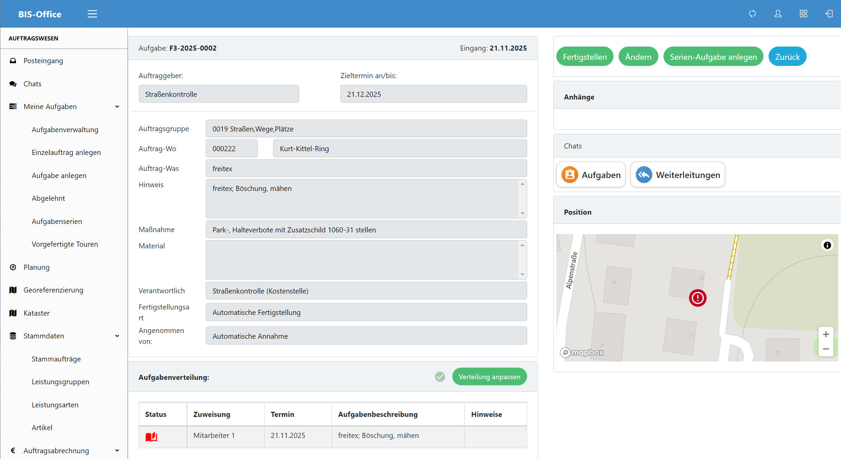
Task: Open Posteingang in sidebar
Action: click(x=43, y=61)
